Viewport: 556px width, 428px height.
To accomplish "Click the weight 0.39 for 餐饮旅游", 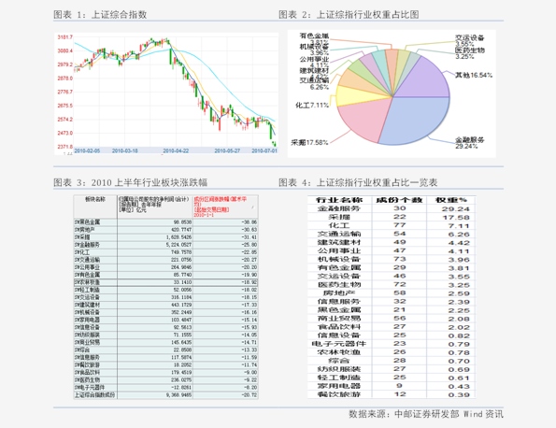I will point(459,394).
